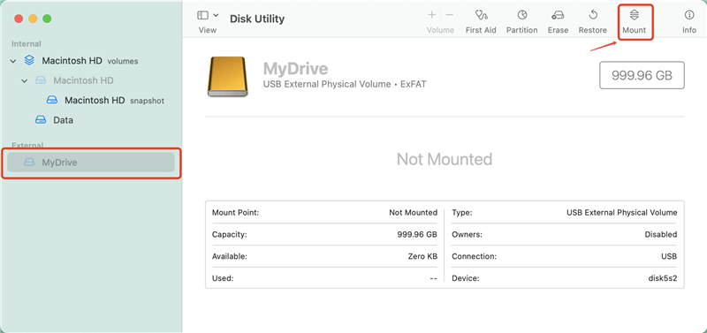
Task: Click the Mount Point row label
Action: 235,212
